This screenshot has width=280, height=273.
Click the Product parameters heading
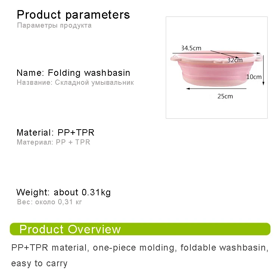[x=73, y=15]
